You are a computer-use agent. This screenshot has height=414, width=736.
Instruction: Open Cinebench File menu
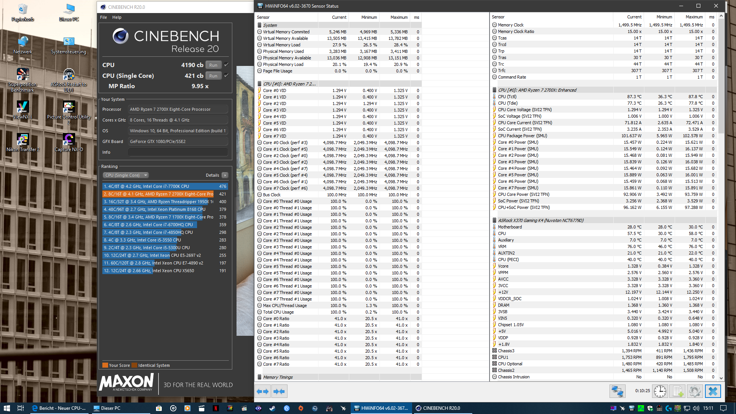[x=103, y=17]
